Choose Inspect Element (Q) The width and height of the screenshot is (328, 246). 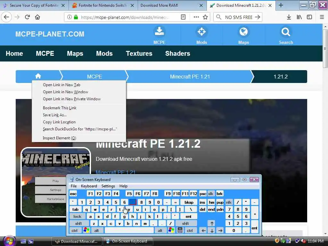pyautogui.click(x=79, y=138)
